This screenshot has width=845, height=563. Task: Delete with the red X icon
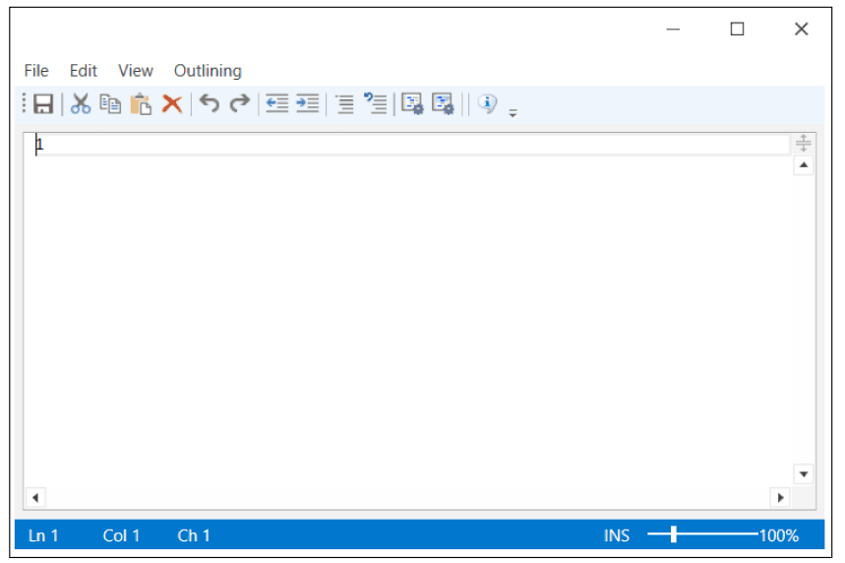(172, 103)
